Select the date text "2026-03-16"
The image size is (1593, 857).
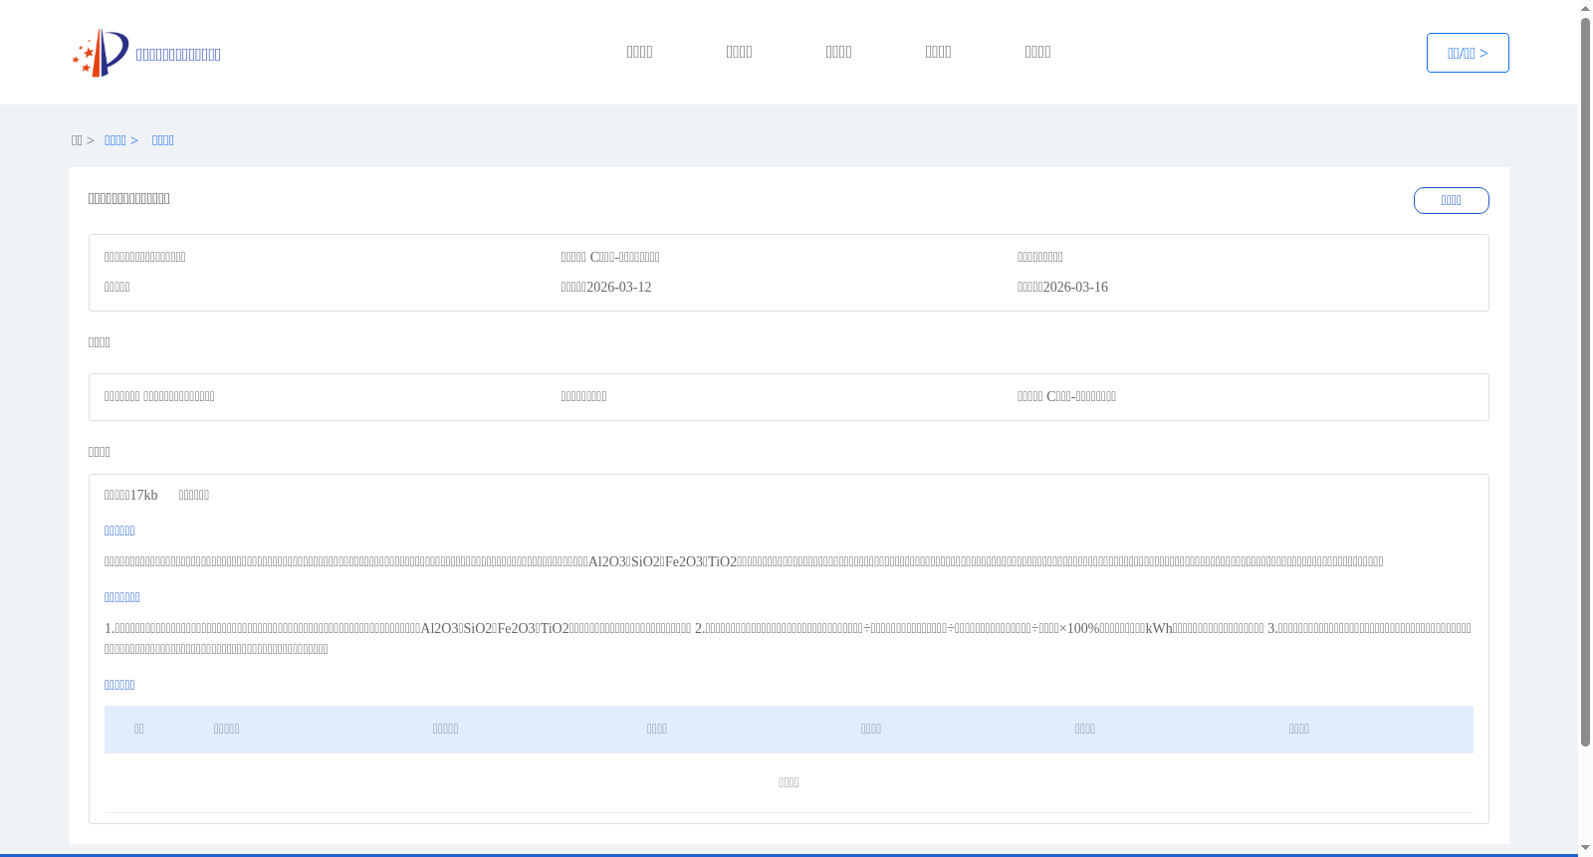1075,287
